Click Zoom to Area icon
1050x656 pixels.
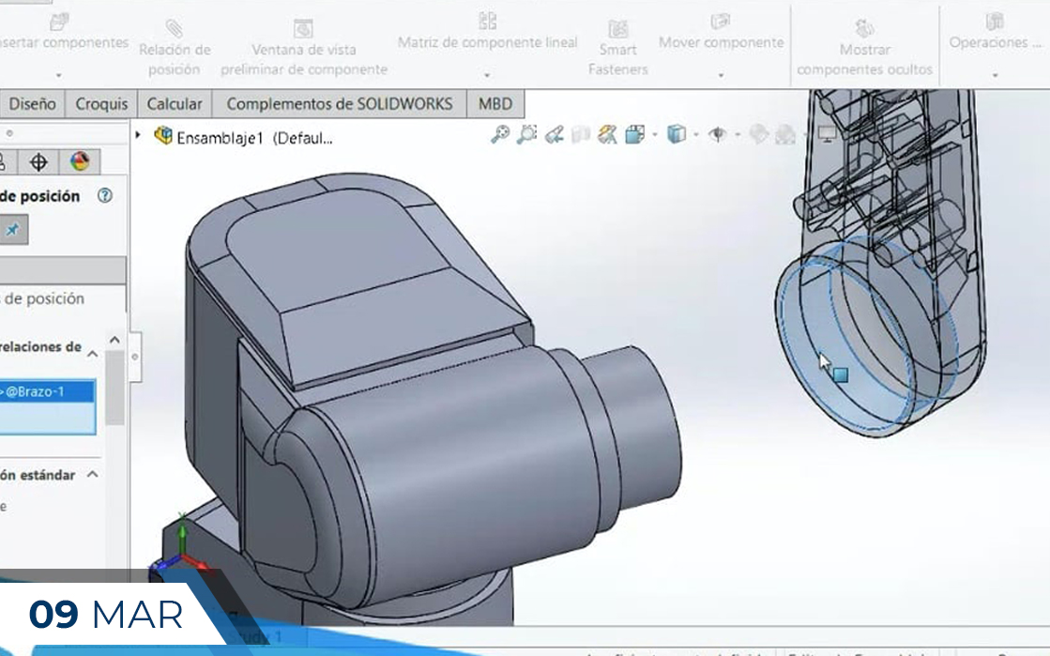527,134
